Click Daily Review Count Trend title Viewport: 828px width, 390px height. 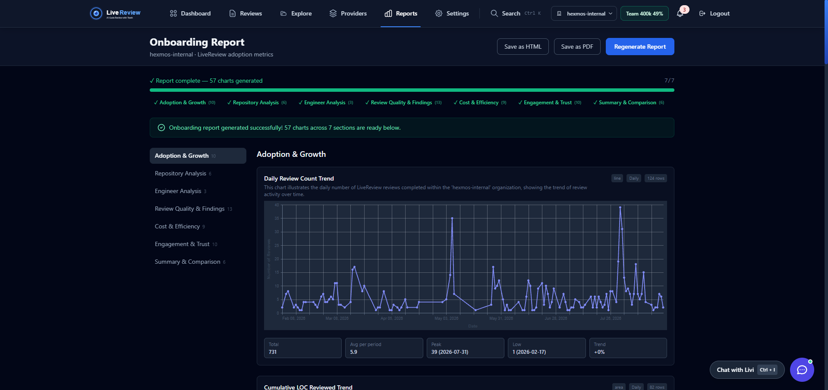pyautogui.click(x=299, y=178)
